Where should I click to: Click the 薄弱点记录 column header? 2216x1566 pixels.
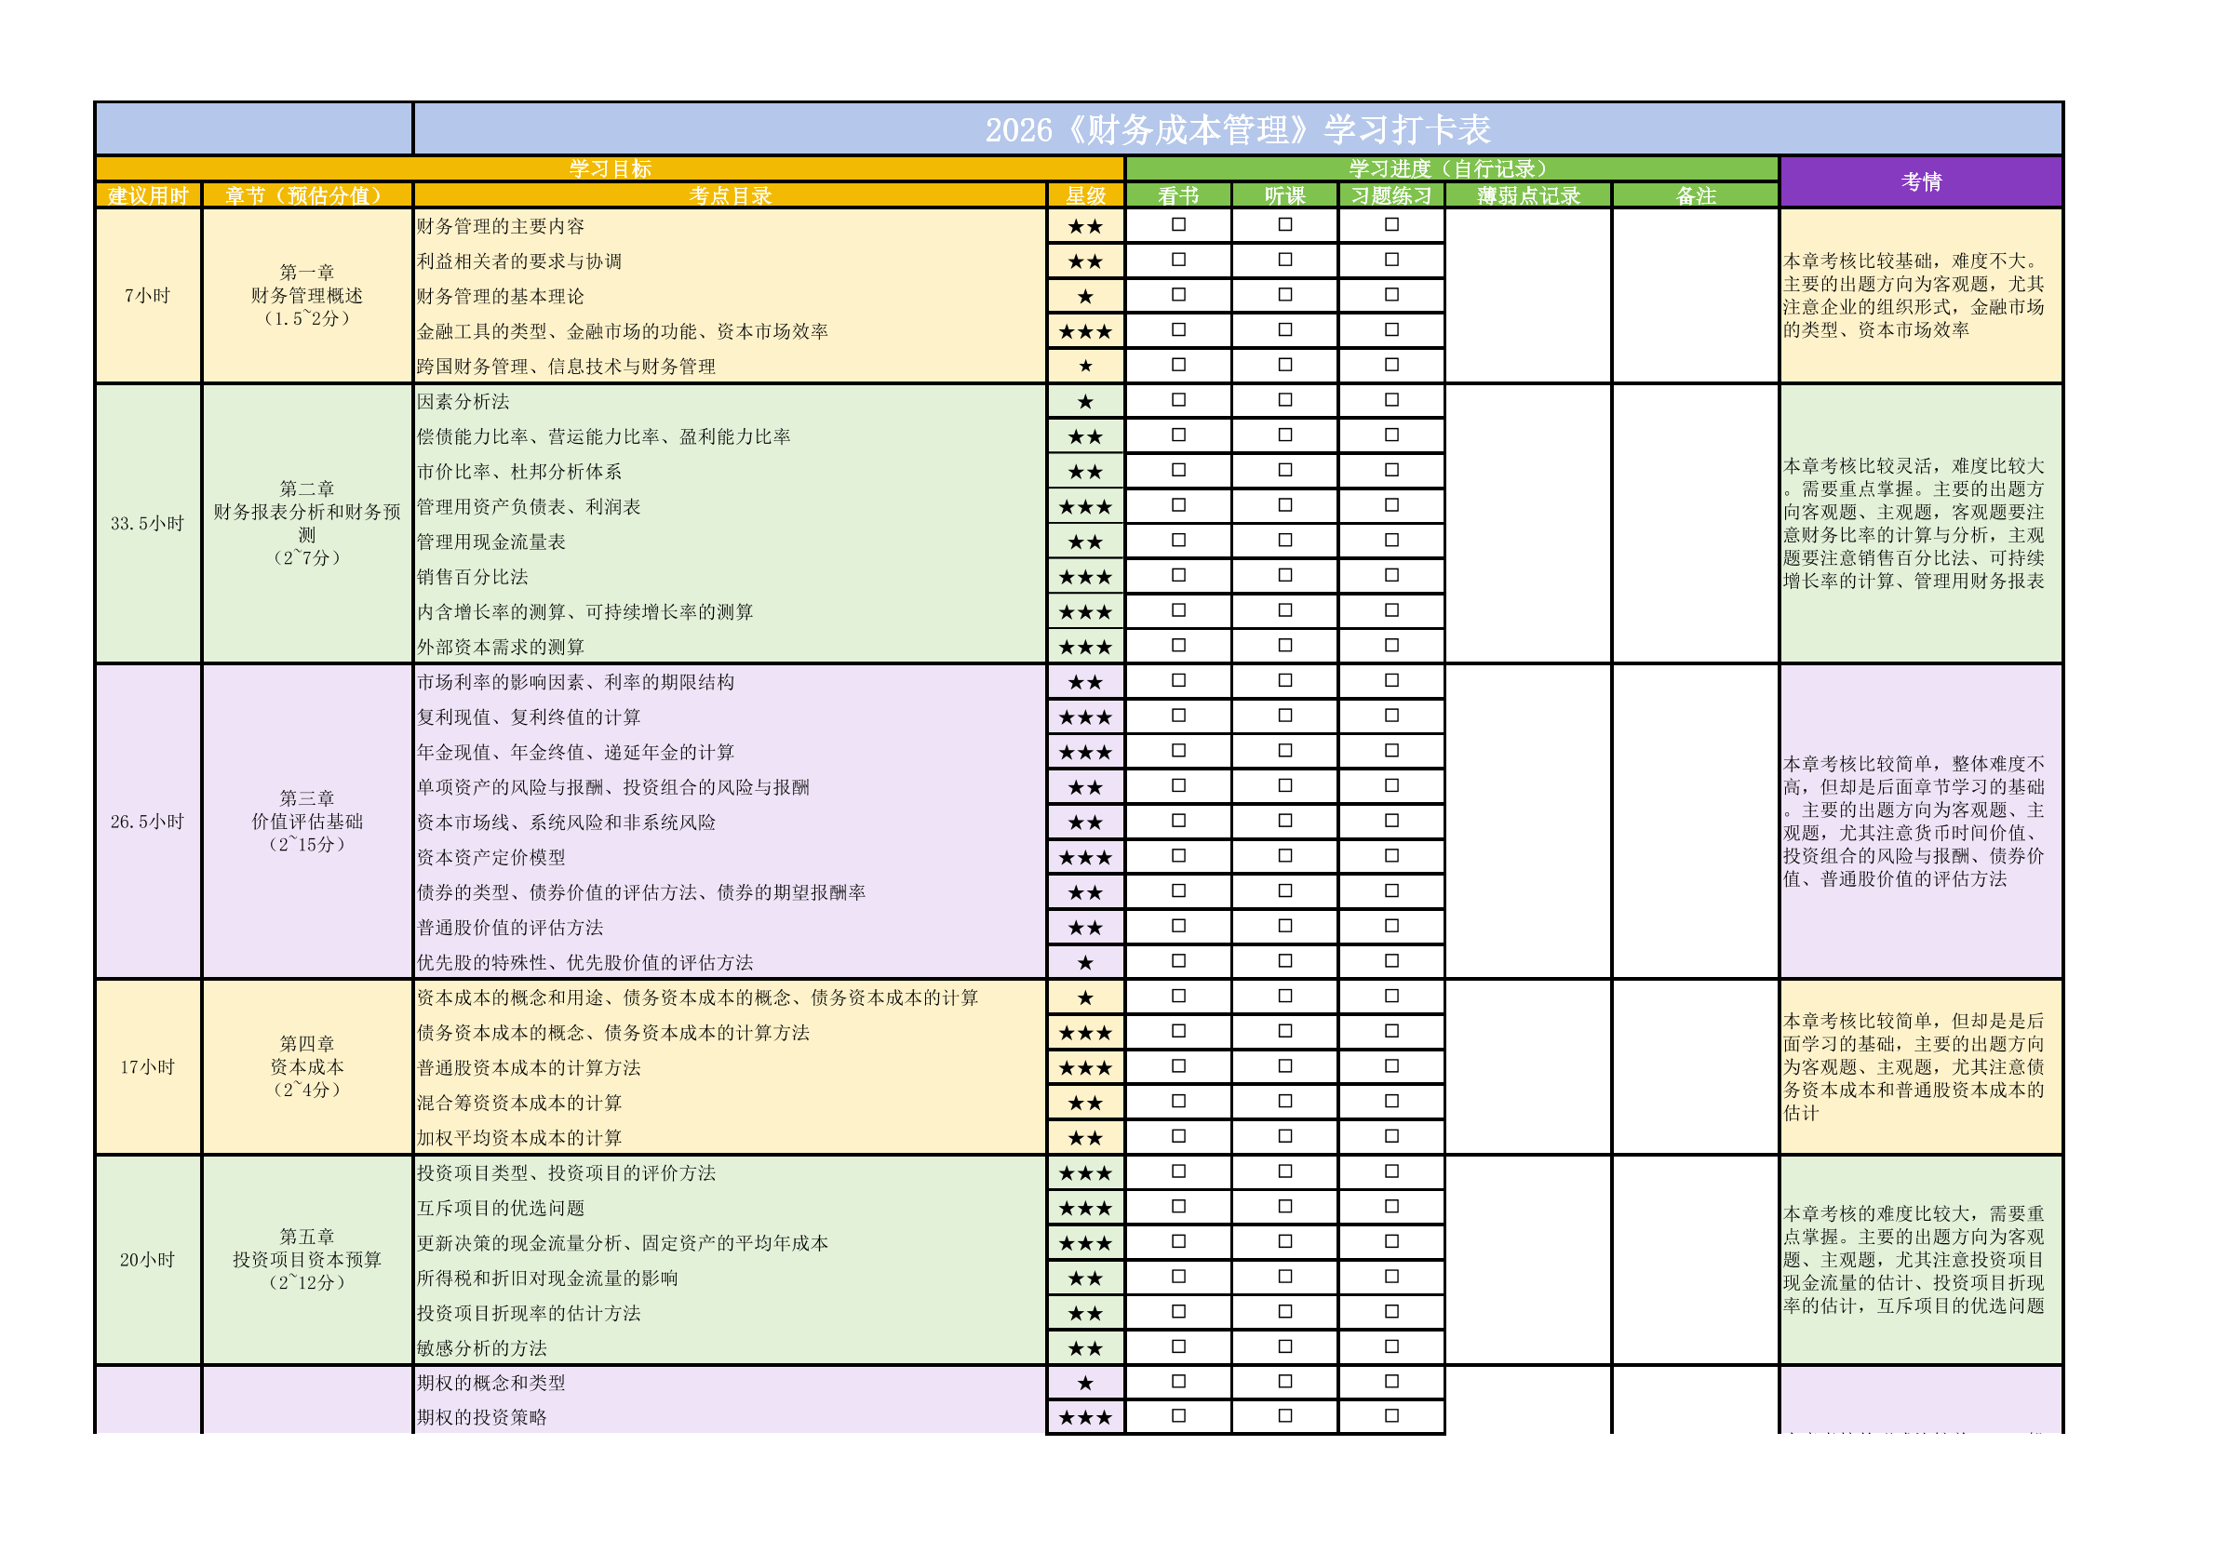1528,196
